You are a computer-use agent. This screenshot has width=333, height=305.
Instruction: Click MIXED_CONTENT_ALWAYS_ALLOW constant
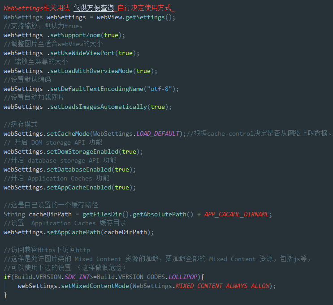pos(222,286)
